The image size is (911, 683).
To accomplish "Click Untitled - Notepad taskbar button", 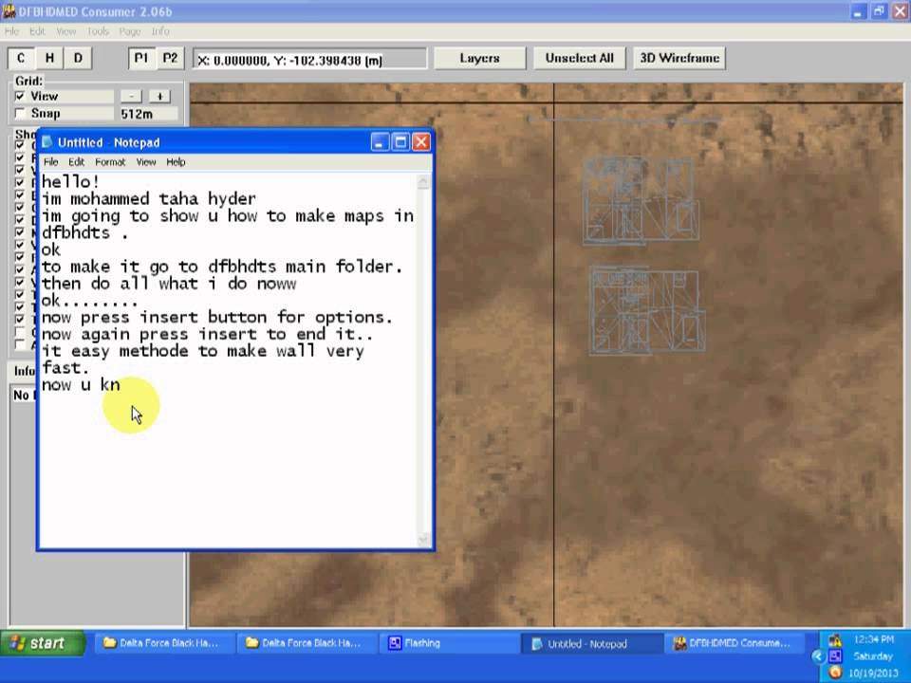I will pyautogui.click(x=591, y=643).
